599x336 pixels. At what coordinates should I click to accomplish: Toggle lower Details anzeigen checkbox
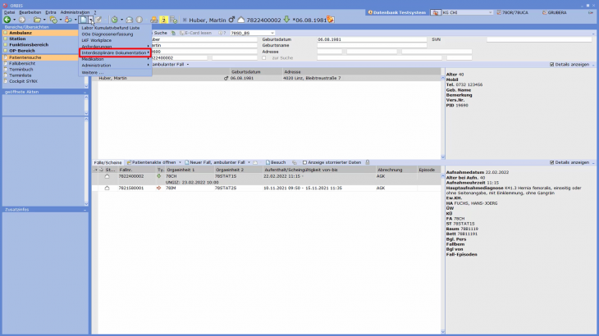click(552, 162)
